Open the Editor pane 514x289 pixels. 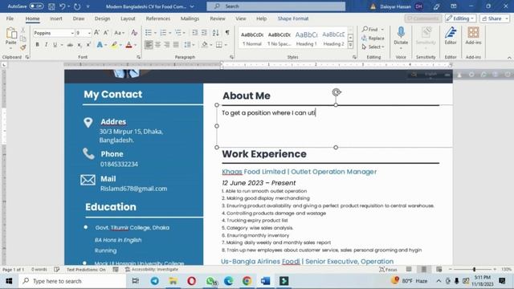coord(451,35)
